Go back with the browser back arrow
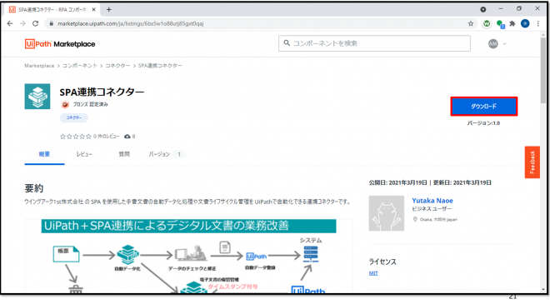 [10, 23]
